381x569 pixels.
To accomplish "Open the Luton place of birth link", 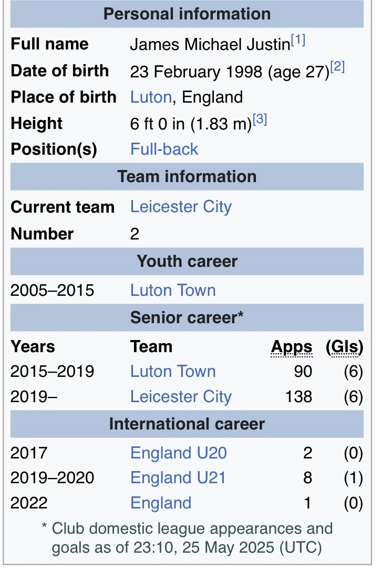I will click(x=151, y=97).
